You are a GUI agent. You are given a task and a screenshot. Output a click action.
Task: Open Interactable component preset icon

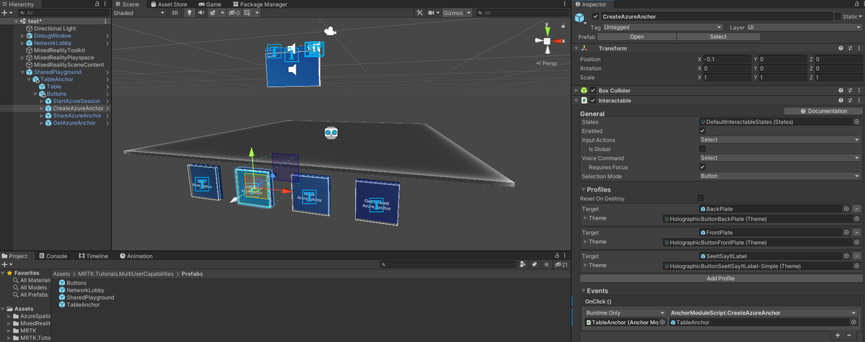tap(850, 101)
